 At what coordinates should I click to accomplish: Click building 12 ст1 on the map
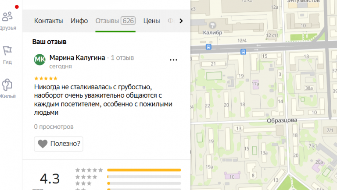[272, 35]
